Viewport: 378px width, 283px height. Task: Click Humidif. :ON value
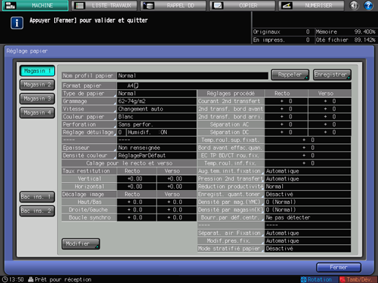click(x=162, y=132)
